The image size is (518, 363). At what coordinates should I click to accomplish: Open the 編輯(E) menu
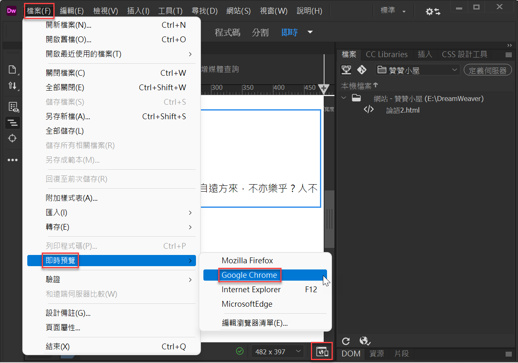click(72, 11)
